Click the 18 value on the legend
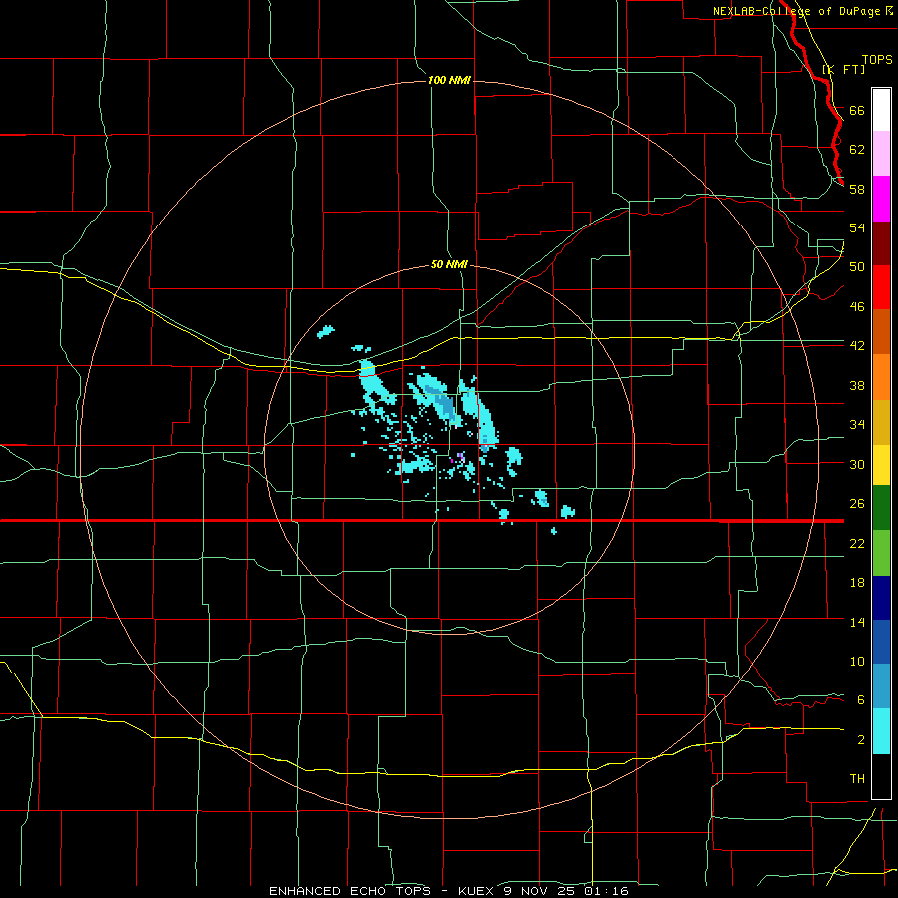The width and height of the screenshot is (898, 898). coord(857,583)
